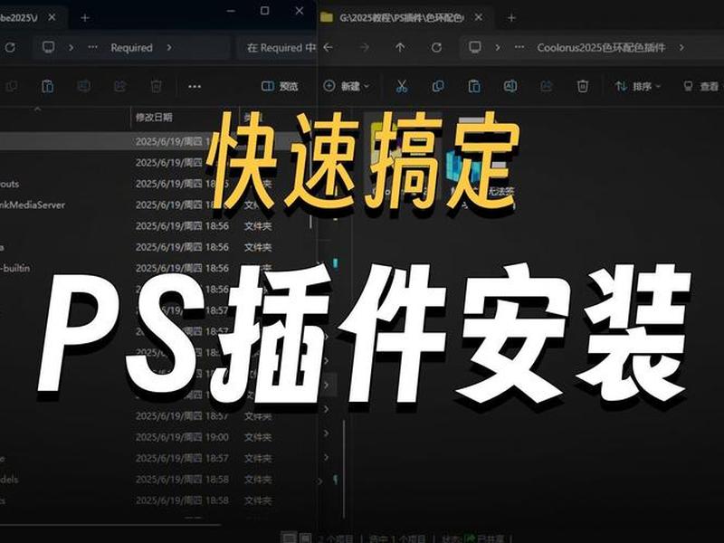Click the PC monitor icon in left address bar
Screen dimensions: 724x543
pyautogui.click(x=49, y=47)
